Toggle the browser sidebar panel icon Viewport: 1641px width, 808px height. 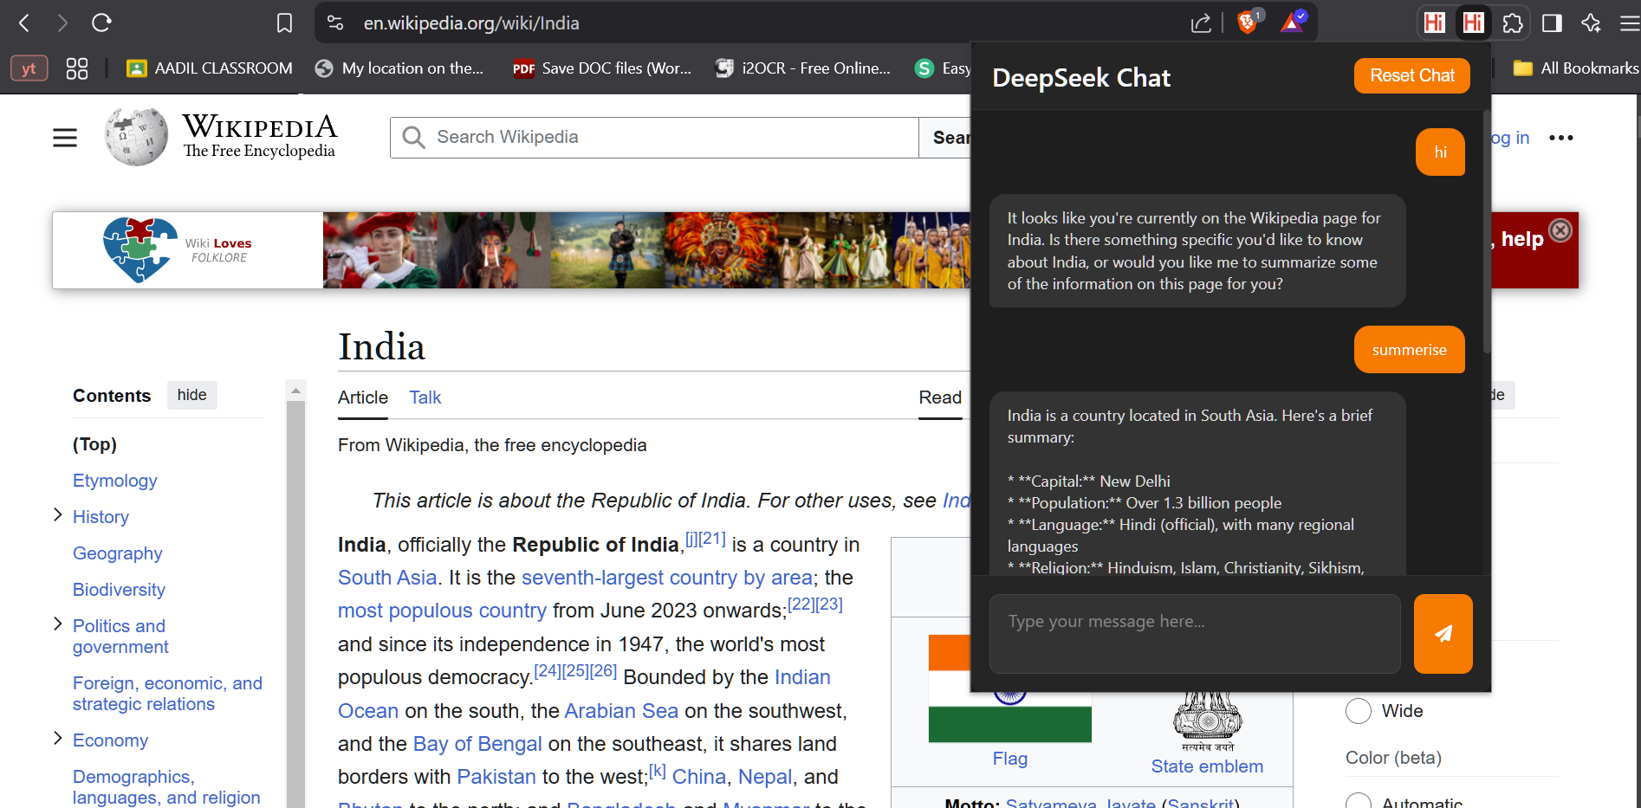(1552, 23)
